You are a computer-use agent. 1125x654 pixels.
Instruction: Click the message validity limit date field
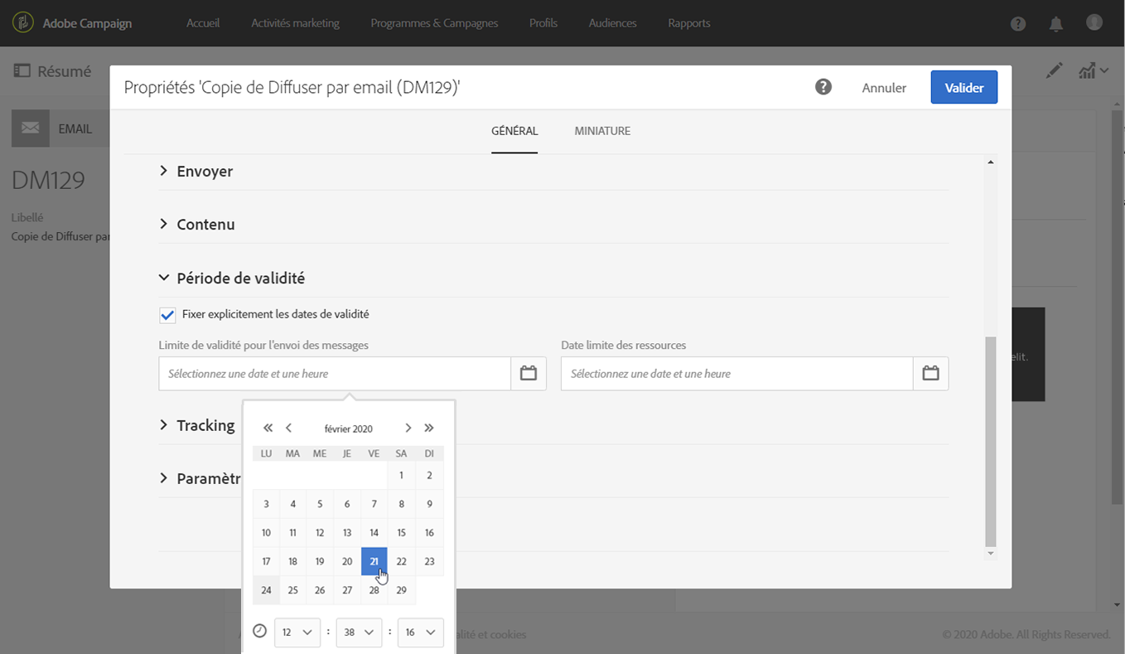[335, 374]
